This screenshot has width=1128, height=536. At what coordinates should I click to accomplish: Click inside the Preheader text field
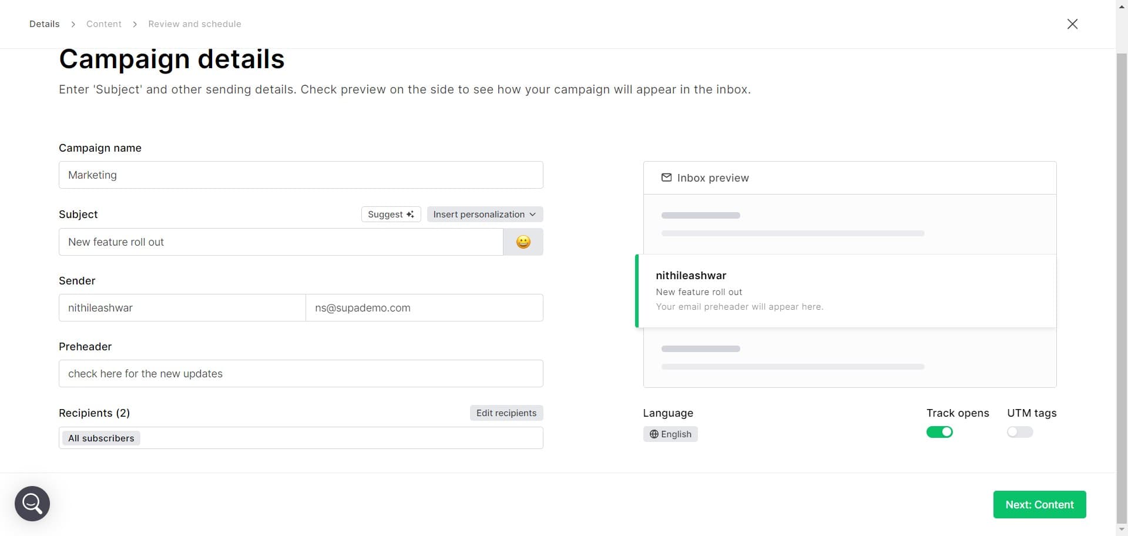(x=301, y=373)
